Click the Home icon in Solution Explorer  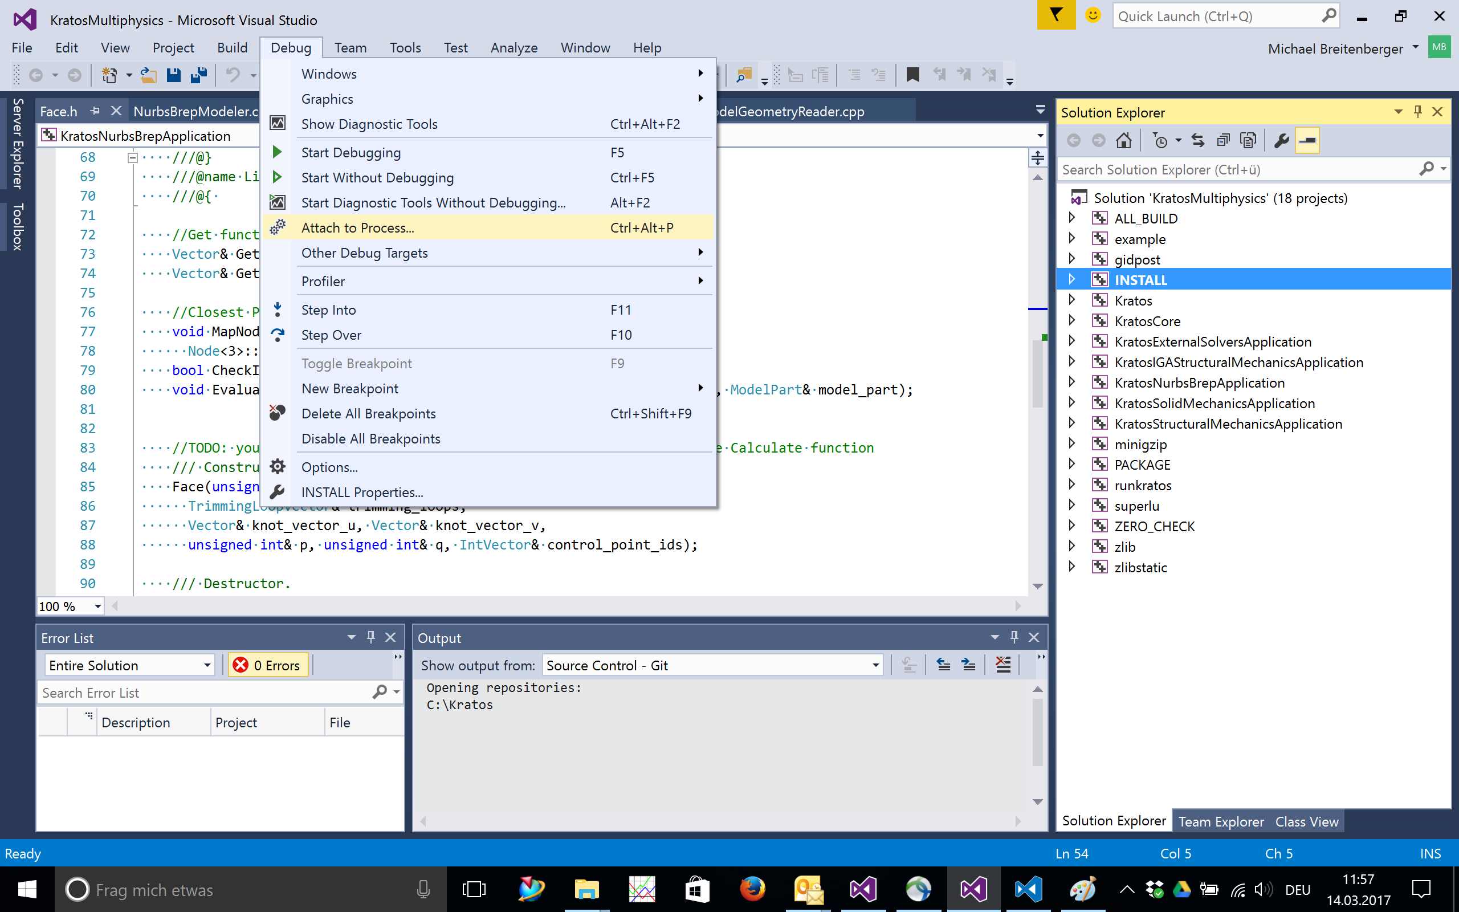[x=1123, y=141]
